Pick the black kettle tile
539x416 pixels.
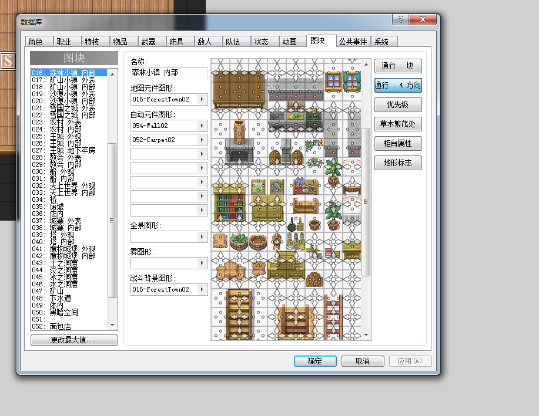(x=292, y=224)
